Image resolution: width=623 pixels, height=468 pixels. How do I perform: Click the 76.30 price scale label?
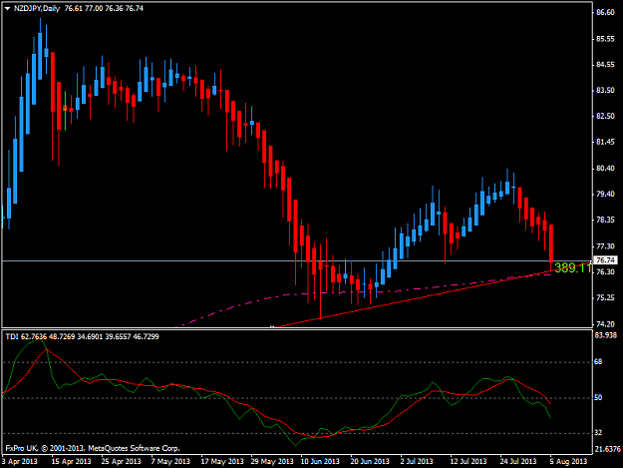click(605, 272)
